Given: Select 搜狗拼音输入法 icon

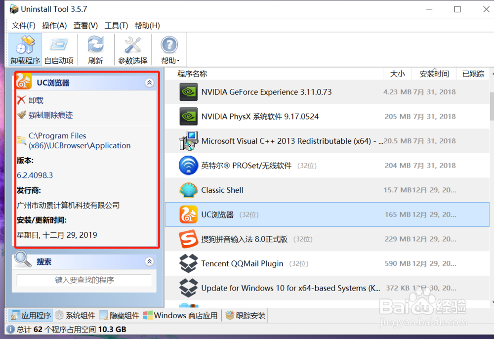Looking at the screenshot, I should click(188, 239).
